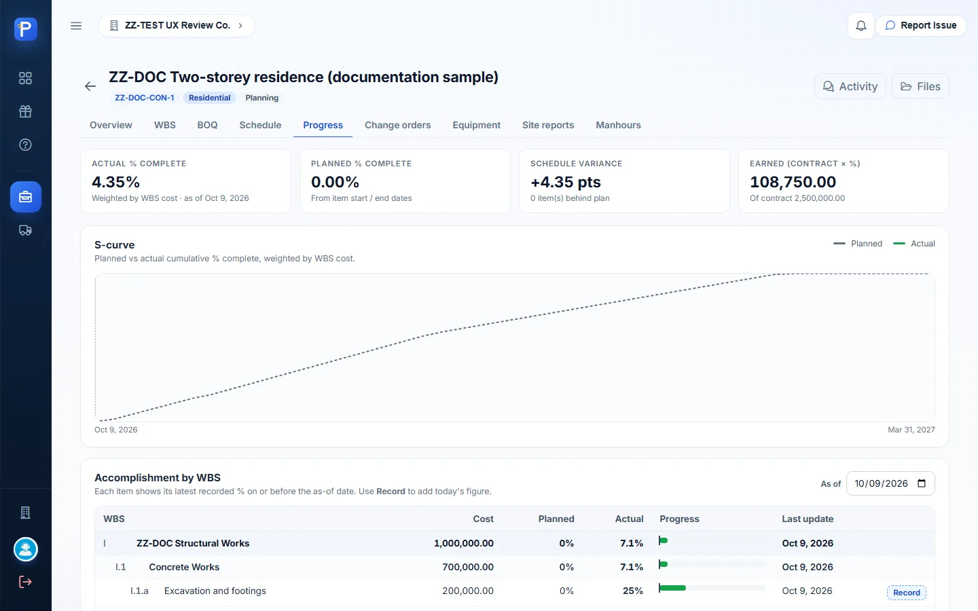Select the ZZ-DOC Structural Works row
Viewport: 978px width, 611px height.
(515, 543)
